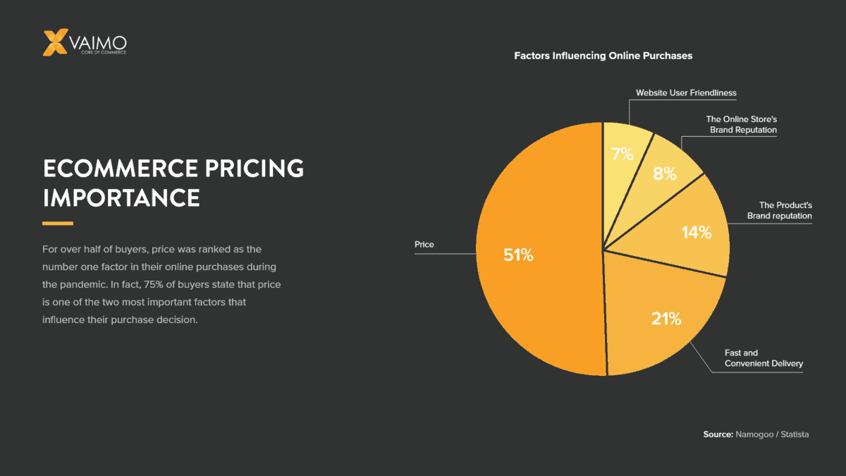Image resolution: width=846 pixels, height=476 pixels.
Task: Click The Online Store's Brand Reputation label
Action: click(742, 125)
